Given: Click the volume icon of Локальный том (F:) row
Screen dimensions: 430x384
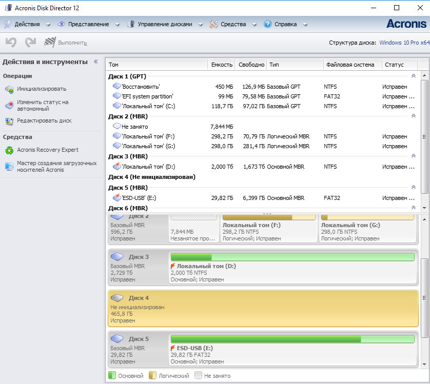Looking at the screenshot, I should [x=117, y=136].
